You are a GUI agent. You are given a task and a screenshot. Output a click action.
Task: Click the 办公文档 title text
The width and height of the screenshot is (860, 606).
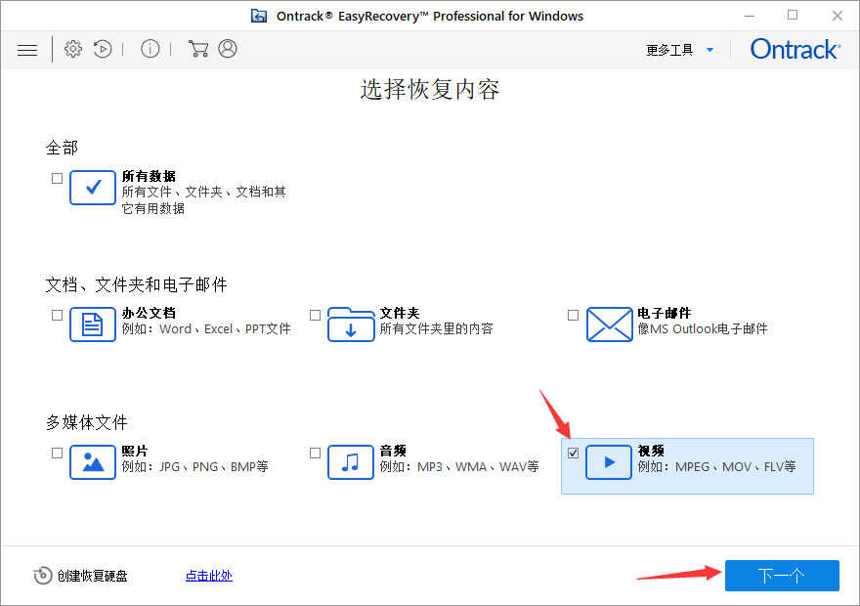click(x=149, y=313)
